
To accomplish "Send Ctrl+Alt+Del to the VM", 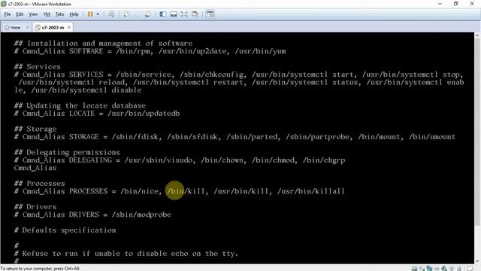I will (111, 14).
